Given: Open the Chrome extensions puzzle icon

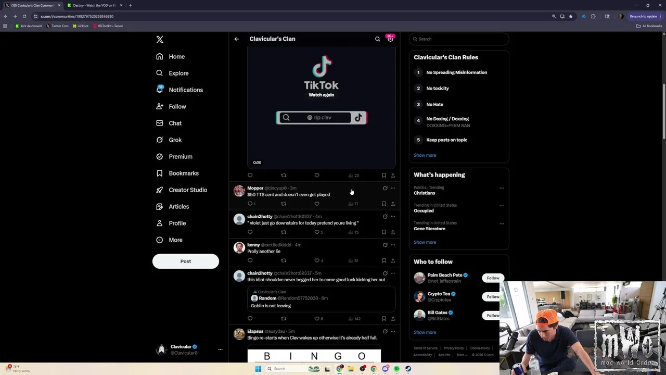Looking at the screenshot, I should 593,16.
